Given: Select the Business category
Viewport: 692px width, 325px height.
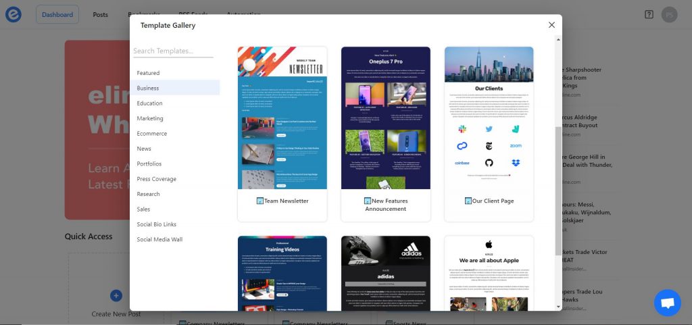Looking at the screenshot, I should tap(175, 89).
